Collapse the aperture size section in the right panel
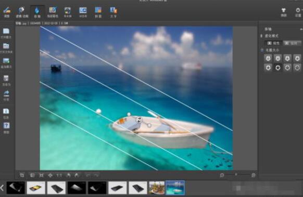The height and width of the screenshot is (197, 303). coord(262,50)
